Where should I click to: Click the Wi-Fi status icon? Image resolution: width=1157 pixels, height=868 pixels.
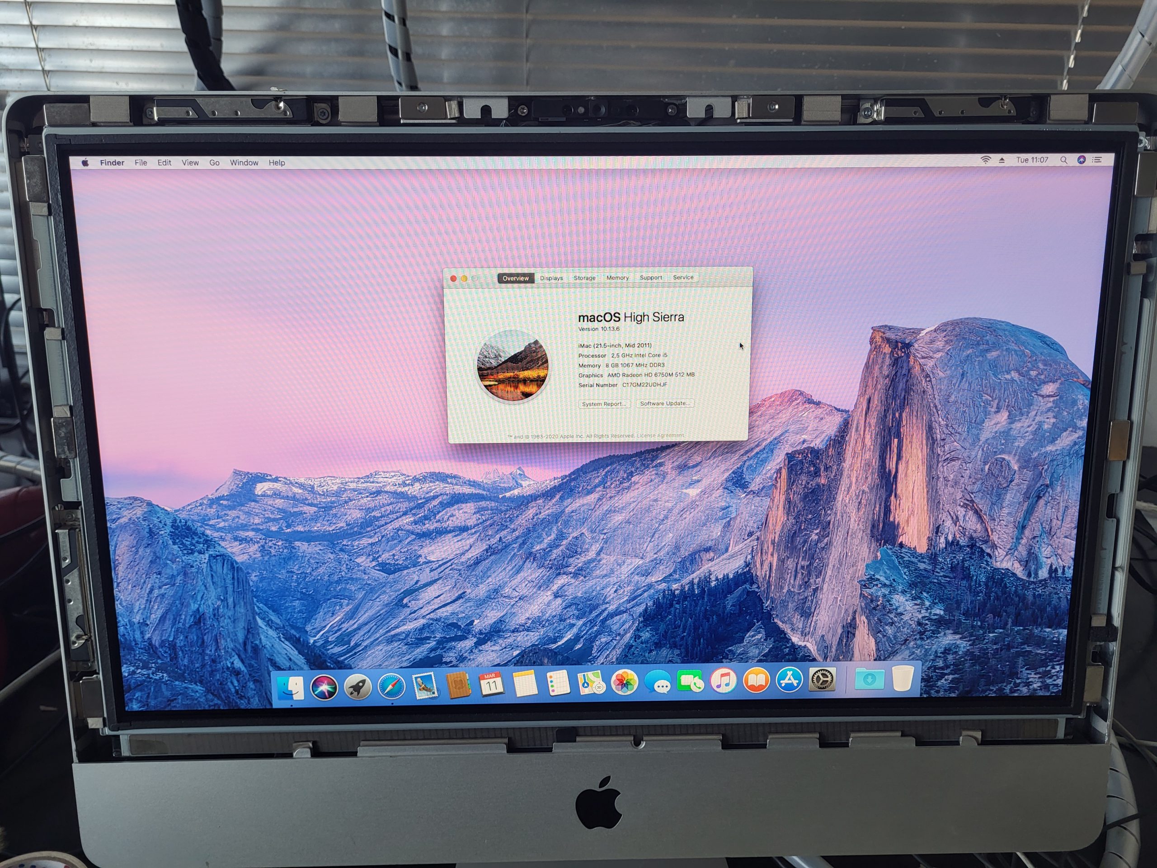(x=985, y=160)
